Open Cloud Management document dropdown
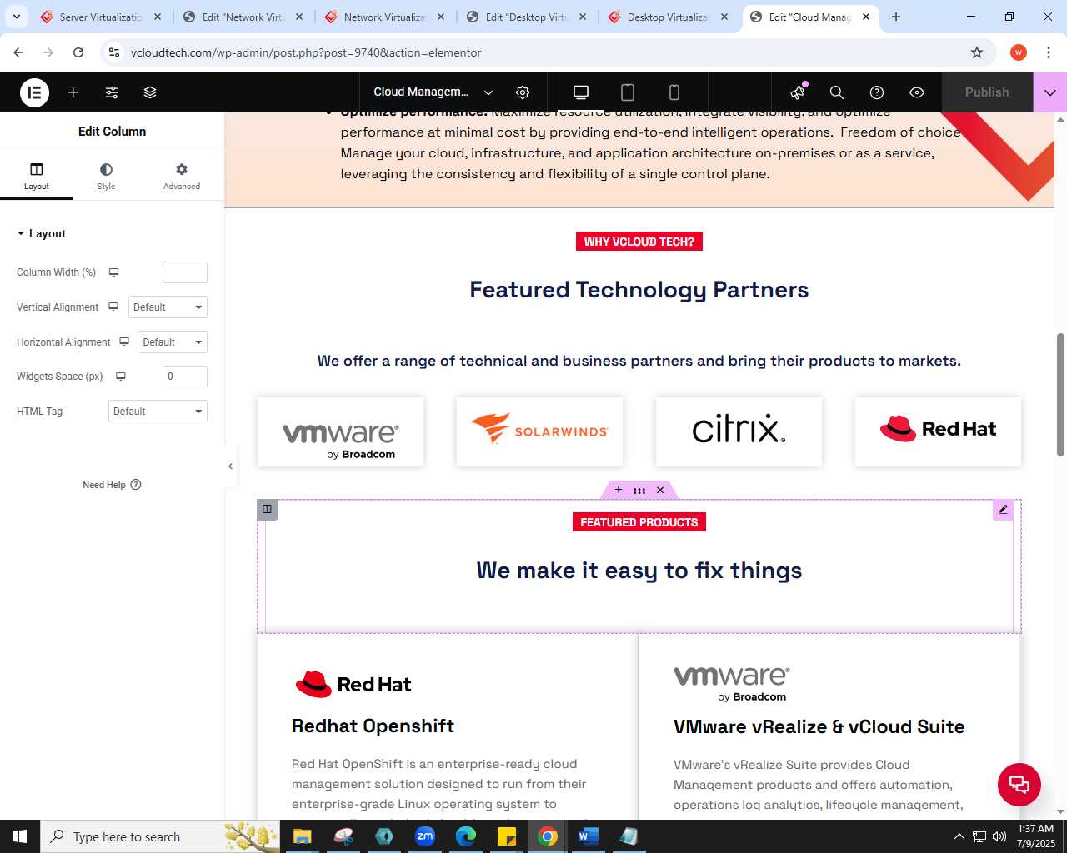 433,92
